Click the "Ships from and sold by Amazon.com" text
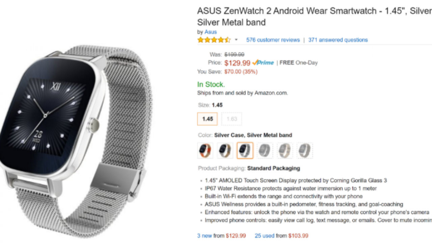The width and height of the screenshot is (432, 243). pos(242,93)
